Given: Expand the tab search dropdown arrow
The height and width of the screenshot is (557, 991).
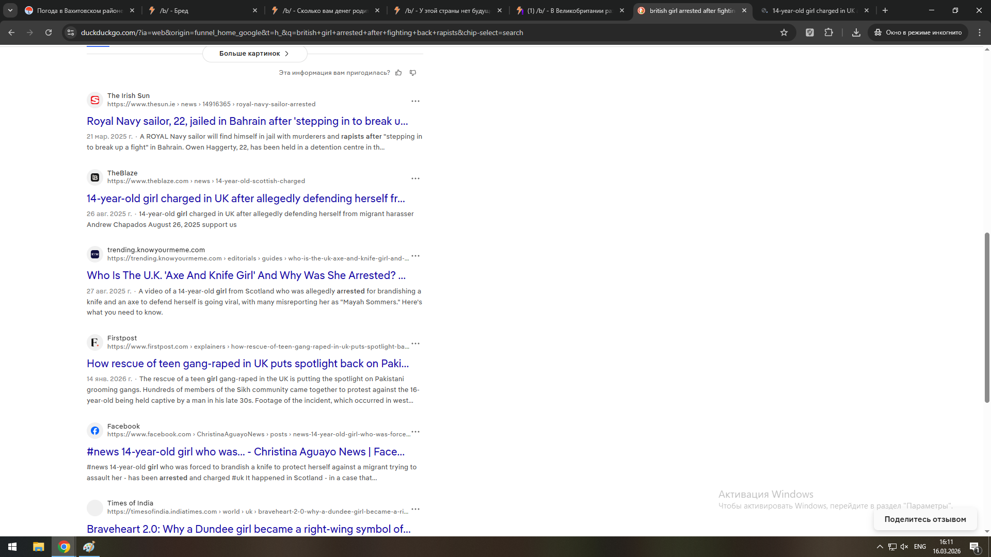Looking at the screenshot, I should pos(10,10).
